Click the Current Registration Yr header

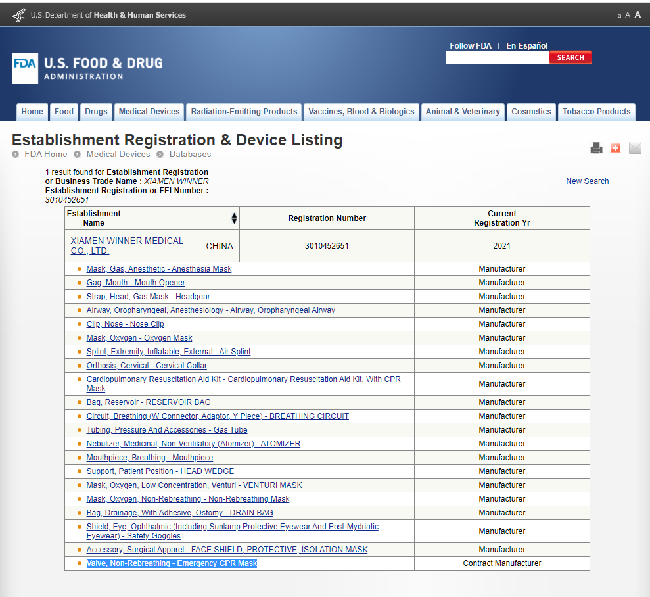pyautogui.click(x=502, y=218)
